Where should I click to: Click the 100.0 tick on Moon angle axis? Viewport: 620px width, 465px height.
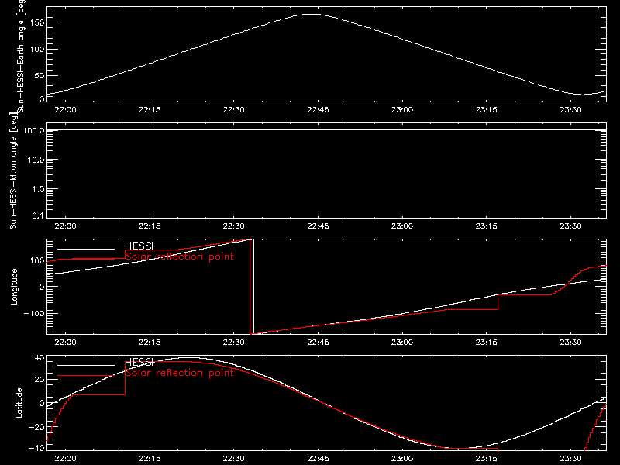[33, 130]
